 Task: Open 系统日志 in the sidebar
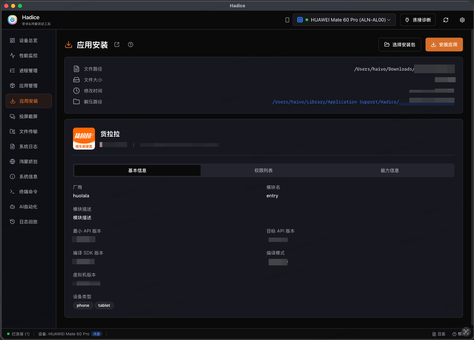[29, 146]
